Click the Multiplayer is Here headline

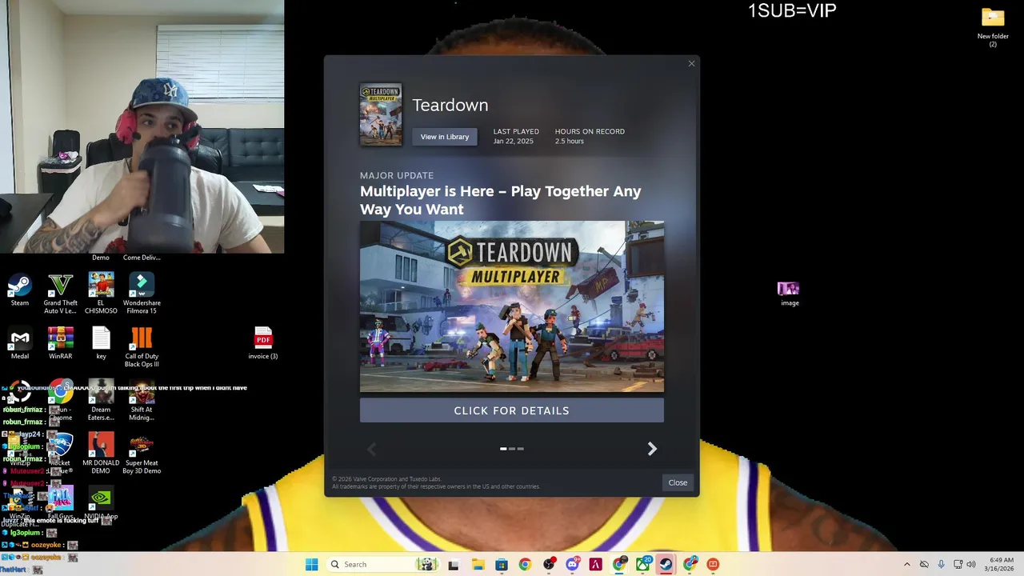[x=501, y=200]
